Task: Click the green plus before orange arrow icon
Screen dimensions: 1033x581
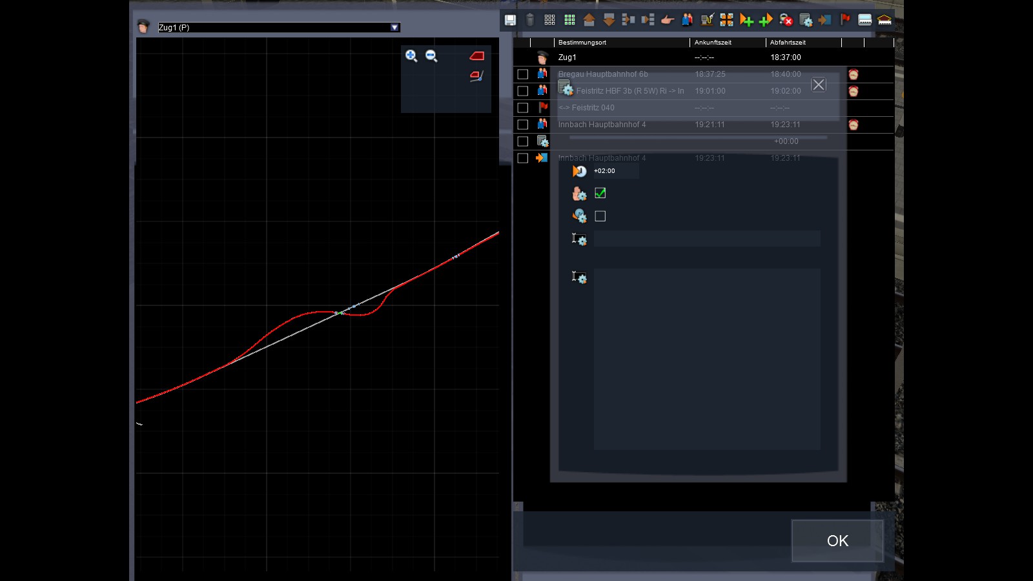Action: [x=766, y=20]
